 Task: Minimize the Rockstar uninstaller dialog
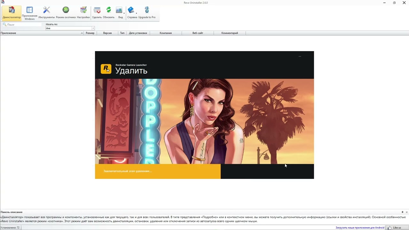(x=300, y=56)
